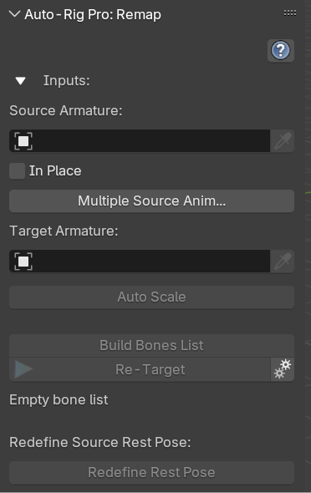This screenshot has width=311, height=493.
Task: Collapse the Inputs section triangle
Action: [x=21, y=81]
